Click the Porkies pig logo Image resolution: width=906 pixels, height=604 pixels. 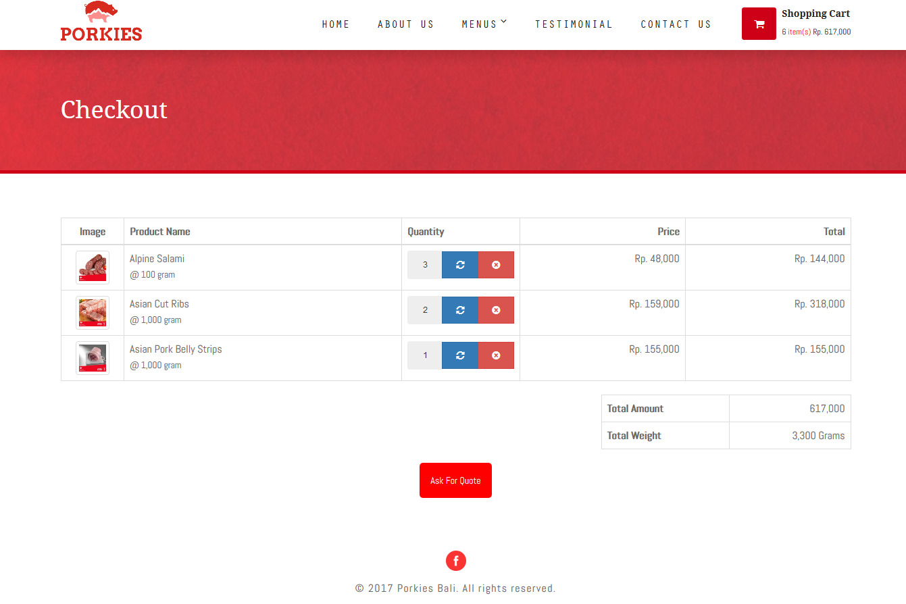click(x=101, y=22)
